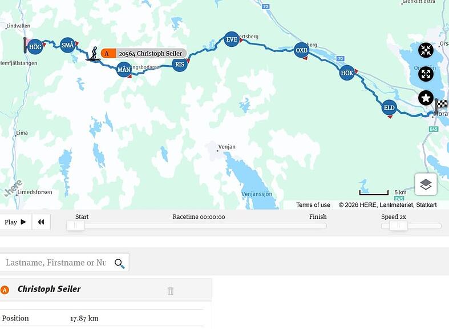Click the search magnifier icon

(119, 263)
